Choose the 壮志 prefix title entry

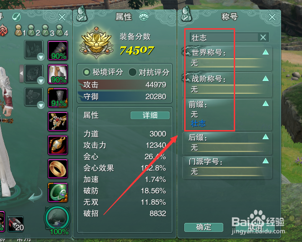[198, 124]
